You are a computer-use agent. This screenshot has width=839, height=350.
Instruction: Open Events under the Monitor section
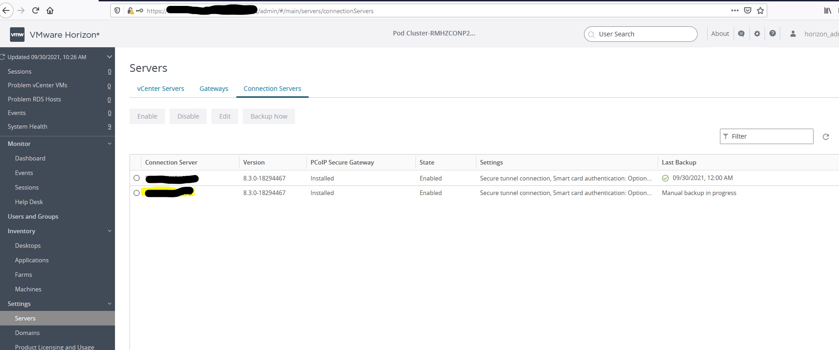pos(24,173)
